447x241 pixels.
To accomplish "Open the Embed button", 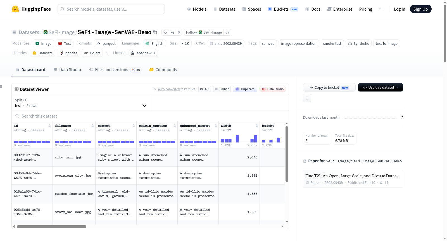I will [x=222, y=89].
